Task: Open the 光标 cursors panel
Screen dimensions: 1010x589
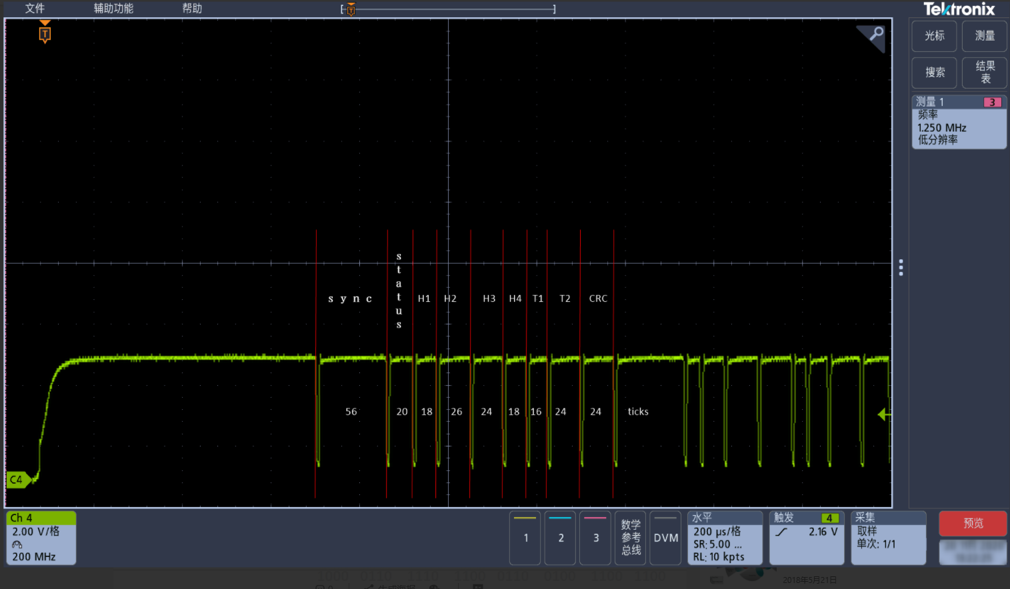Action: [933, 36]
